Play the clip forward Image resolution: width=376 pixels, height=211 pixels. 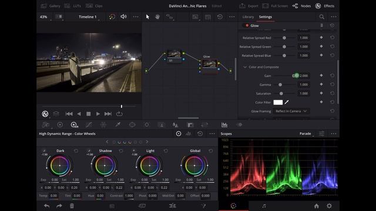(98, 114)
